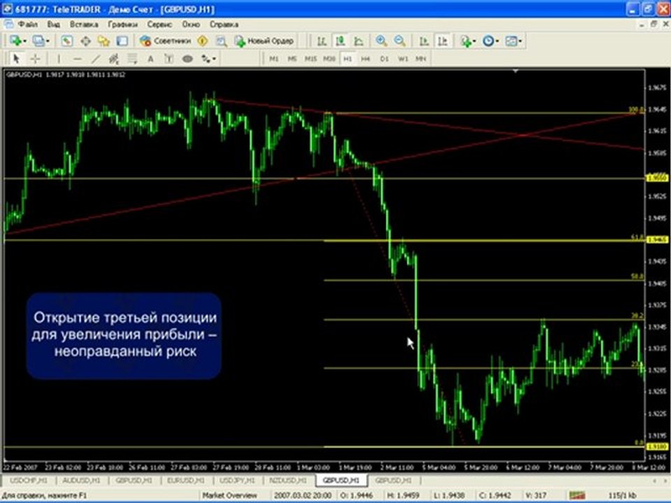Open the New Chart tool

coord(16,41)
